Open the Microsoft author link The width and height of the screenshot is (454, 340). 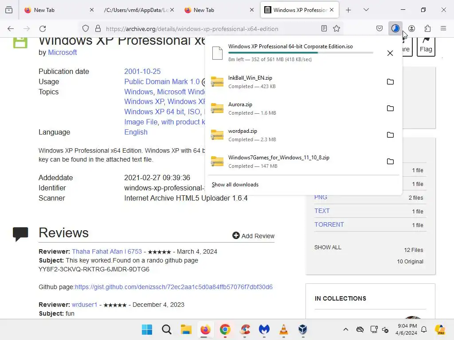click(x=62, y=52)
